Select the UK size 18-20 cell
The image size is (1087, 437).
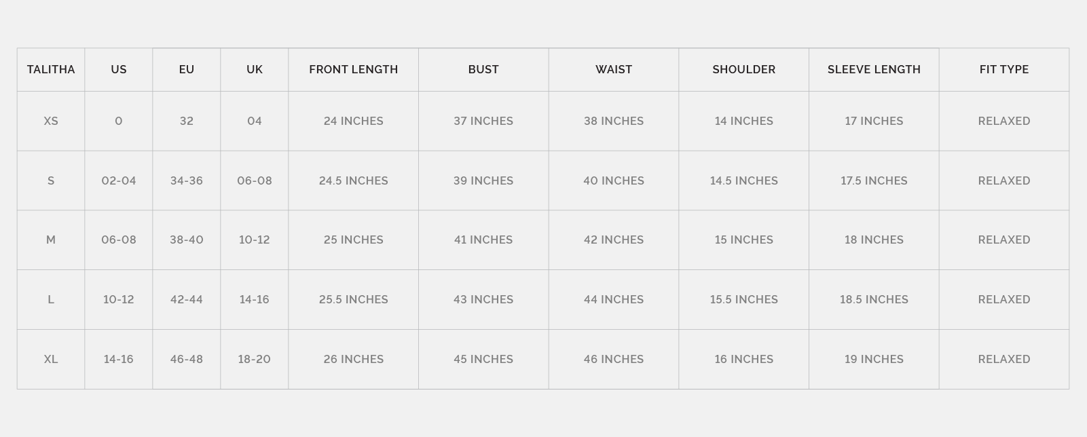(255, 359)
